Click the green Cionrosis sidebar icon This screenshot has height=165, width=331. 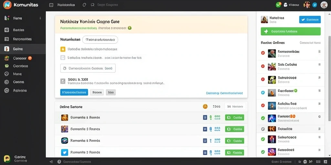pyautogui.click(x=7, y=66)
